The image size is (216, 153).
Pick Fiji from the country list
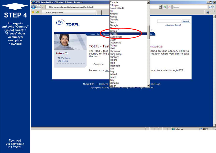click(x=128, y=11)
